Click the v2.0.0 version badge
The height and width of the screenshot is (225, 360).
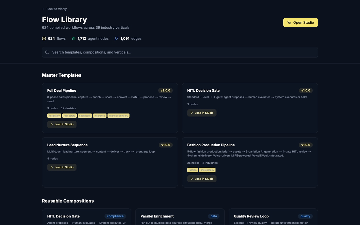coord(165,90)
